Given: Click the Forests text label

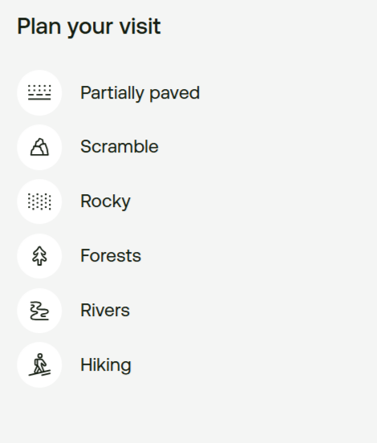Looking at the screenshot, I should 111,255.
